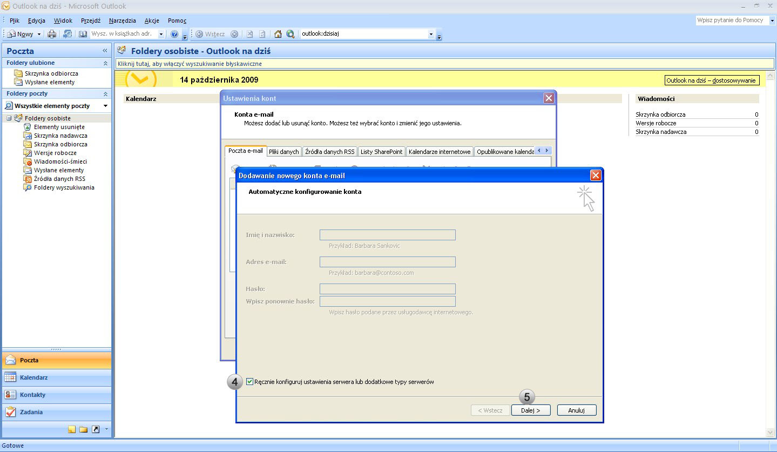The height and width of the screenshot is (452, 777).
Task: Click the Home icon in Web toolbar
Action: click(278, 34)
